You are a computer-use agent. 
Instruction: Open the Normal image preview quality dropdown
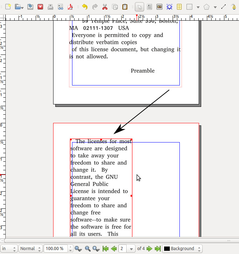[x=30, y=249]
